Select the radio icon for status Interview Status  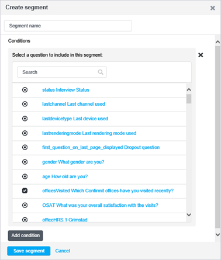pyautogui.click(x=25, y=90)
